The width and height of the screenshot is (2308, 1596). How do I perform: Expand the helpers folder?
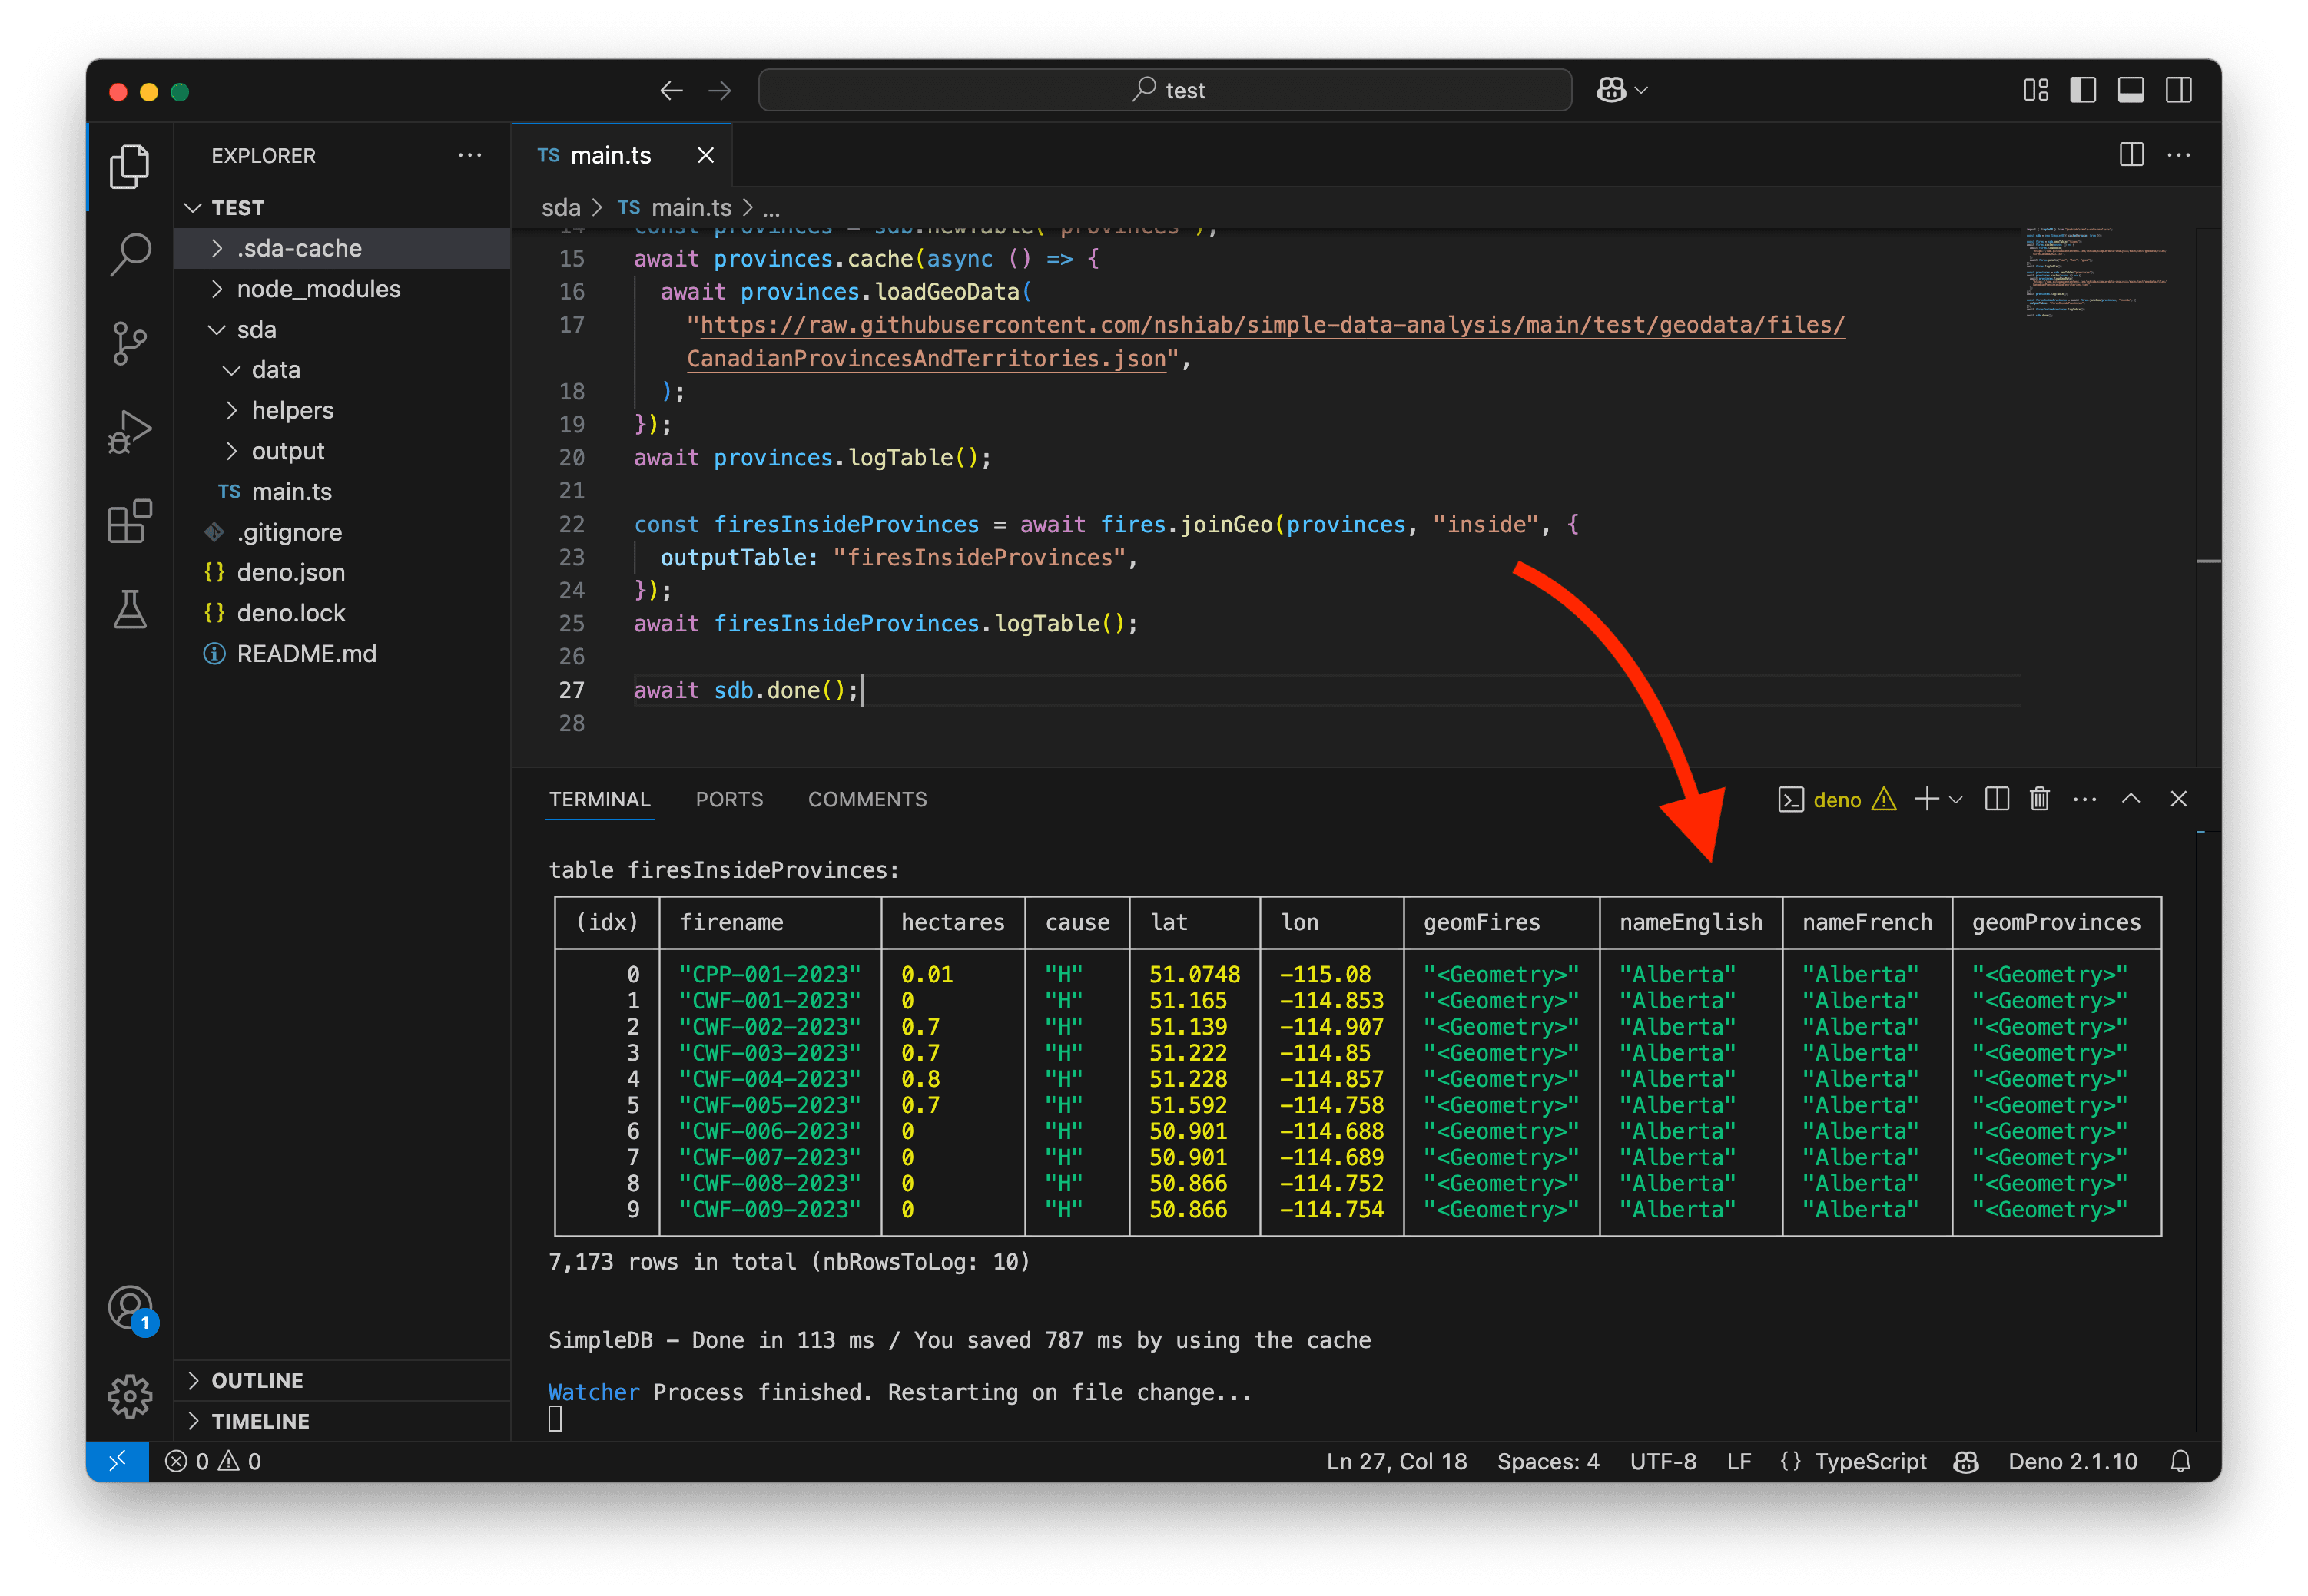tap(342, 411)
